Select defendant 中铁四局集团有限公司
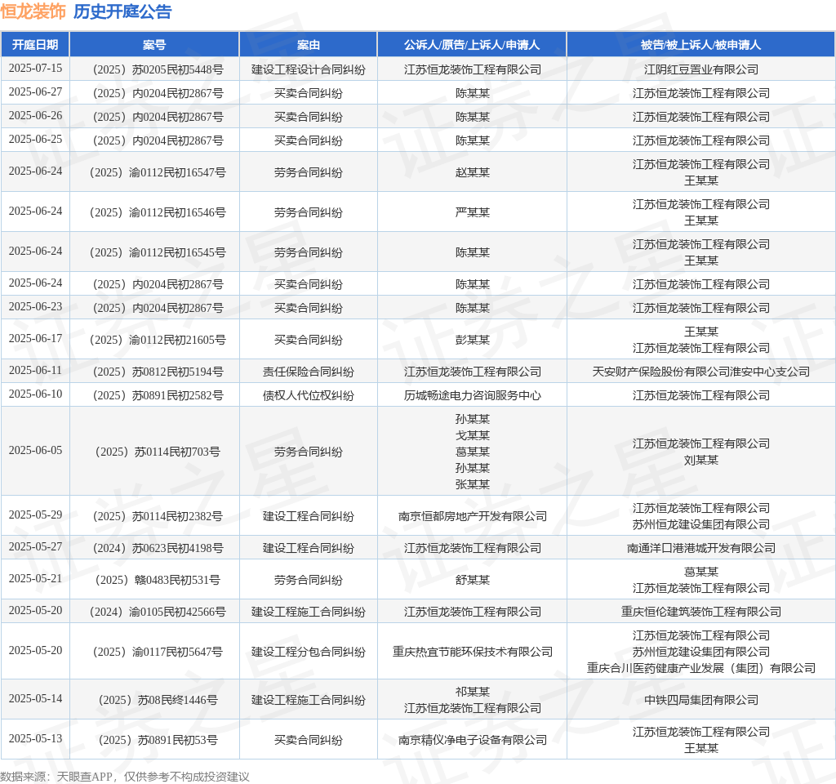Image resolution: width=836 pixels, height=784 pixels. coord(700,700)
